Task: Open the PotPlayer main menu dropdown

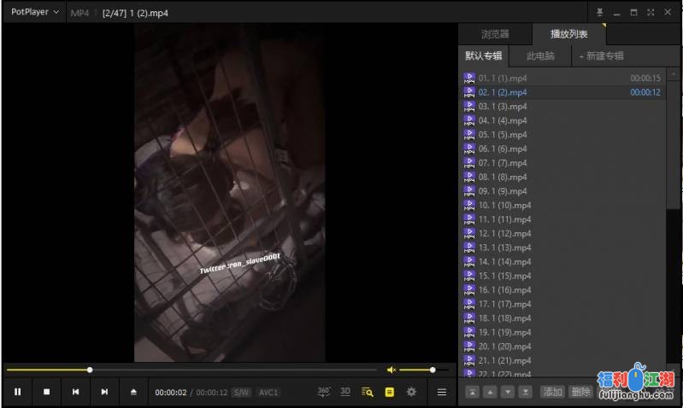Action: tap(35, 12)
